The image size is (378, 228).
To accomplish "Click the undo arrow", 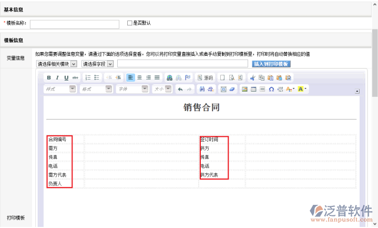I will 180,90.
